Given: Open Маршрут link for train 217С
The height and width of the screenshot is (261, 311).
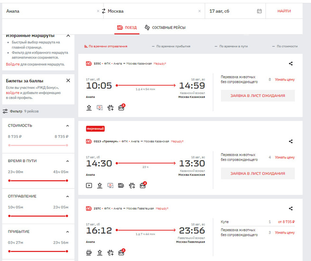Looking at the screenshot, I should [x=162, y=209].
